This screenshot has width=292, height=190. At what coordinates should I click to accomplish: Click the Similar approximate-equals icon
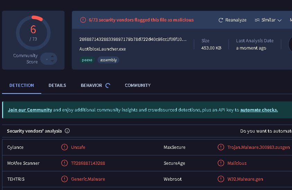(257, 20)
